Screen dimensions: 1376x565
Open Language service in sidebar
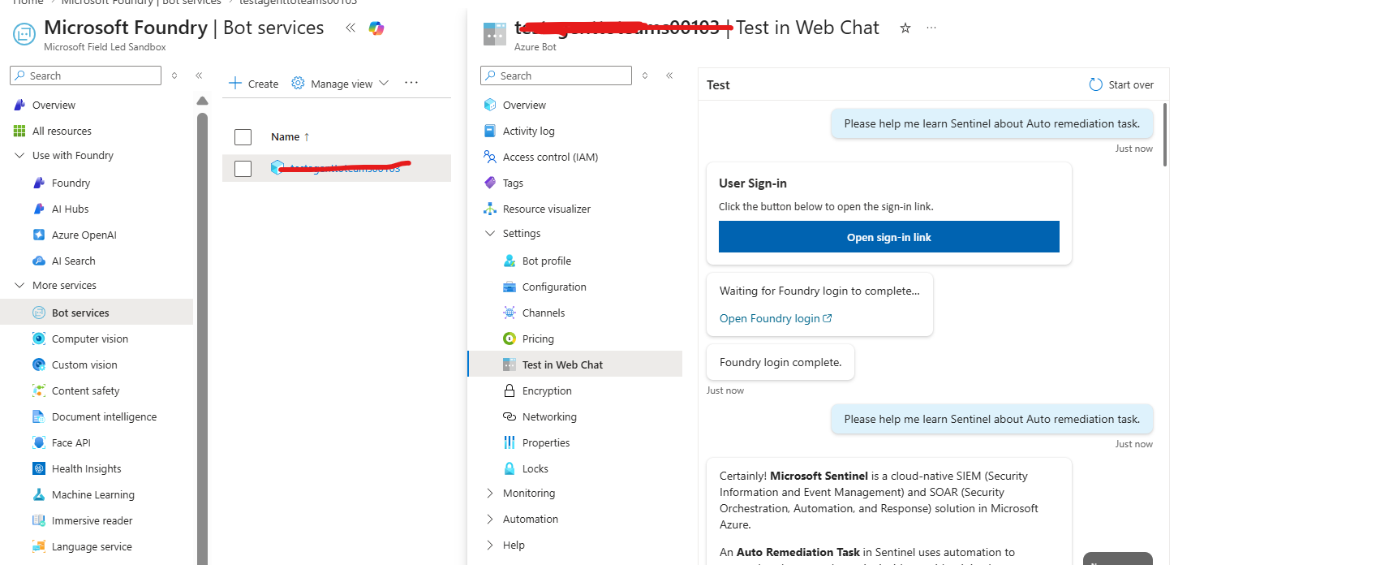[x=92, y=546]
